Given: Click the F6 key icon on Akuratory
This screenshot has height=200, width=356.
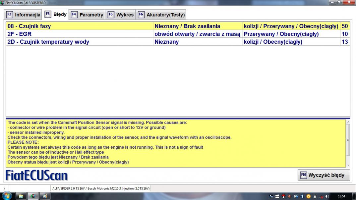Looking at the screenshot, I should (x=141, y=15).
